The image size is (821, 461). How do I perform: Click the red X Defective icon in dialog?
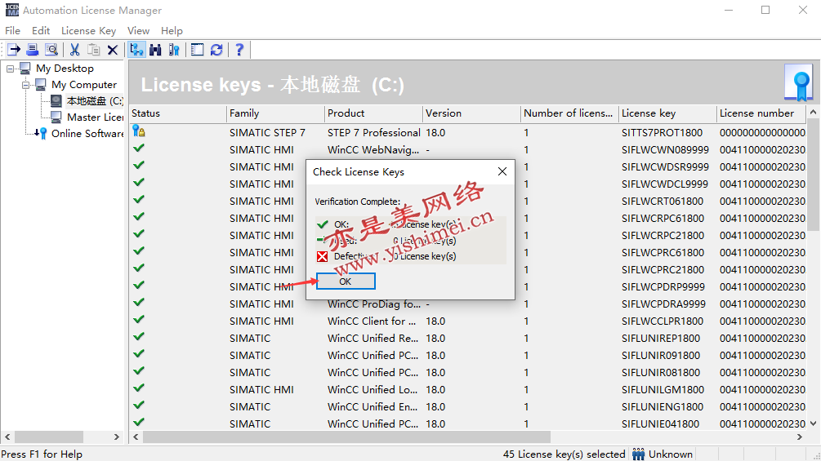click(322, 256)
